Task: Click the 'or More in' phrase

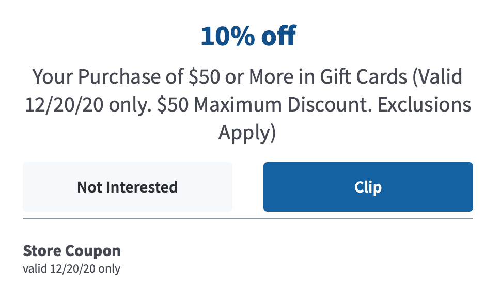Action: coord(270,77)
